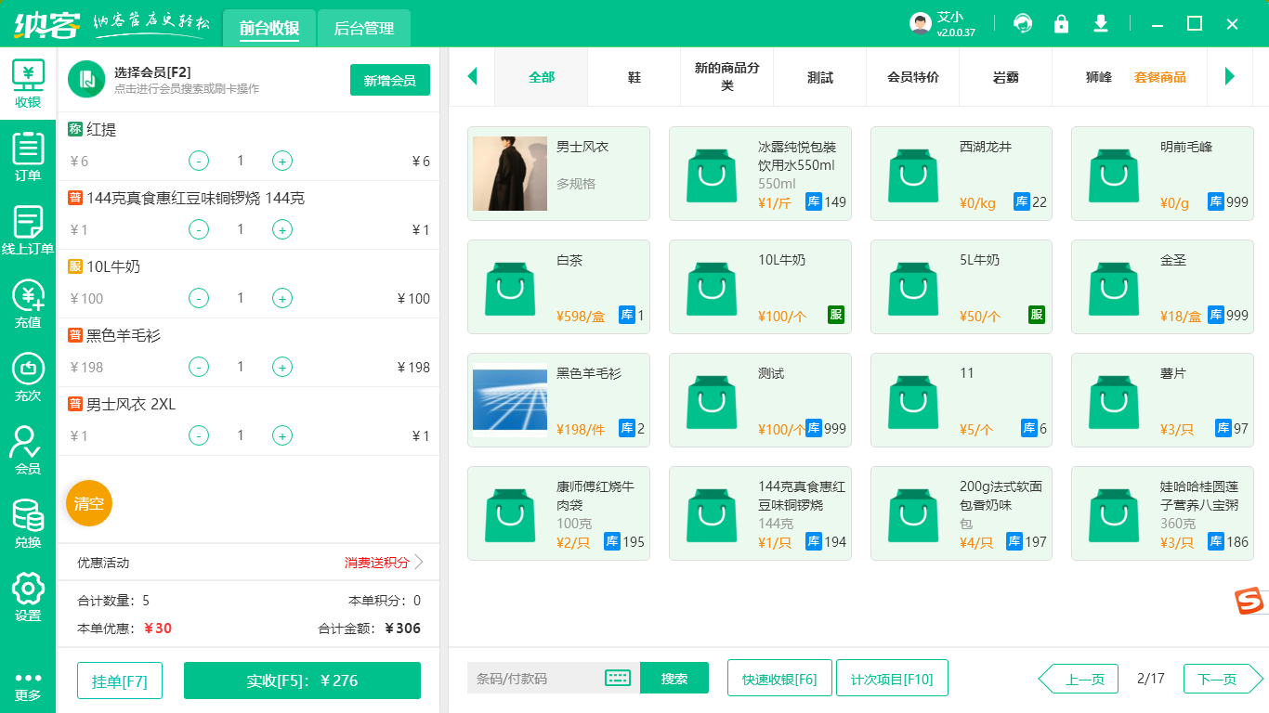Add 娃哈哈桂圆莲子营养八宝粥 product
Viewport: 1269px width, 713px height.
1162,513
